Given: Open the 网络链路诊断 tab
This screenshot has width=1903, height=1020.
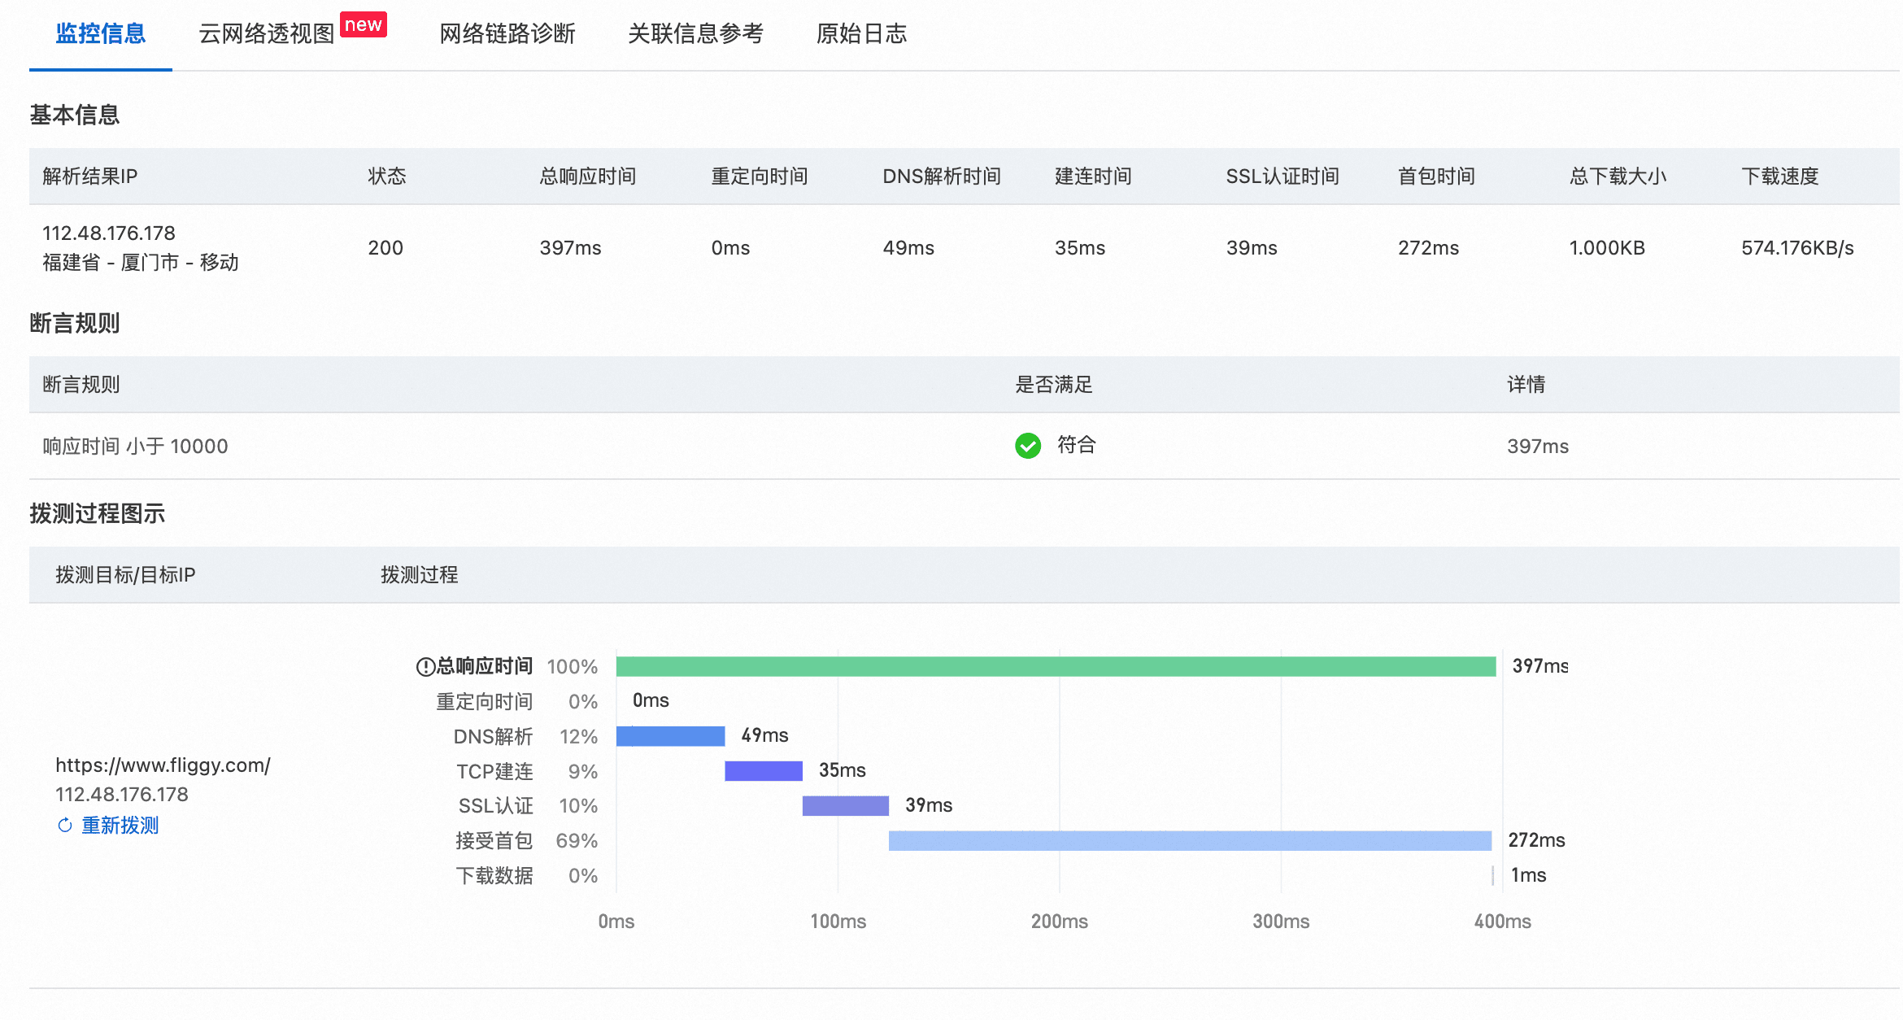Looking at the screenshot, I should [x=507, y=33].
